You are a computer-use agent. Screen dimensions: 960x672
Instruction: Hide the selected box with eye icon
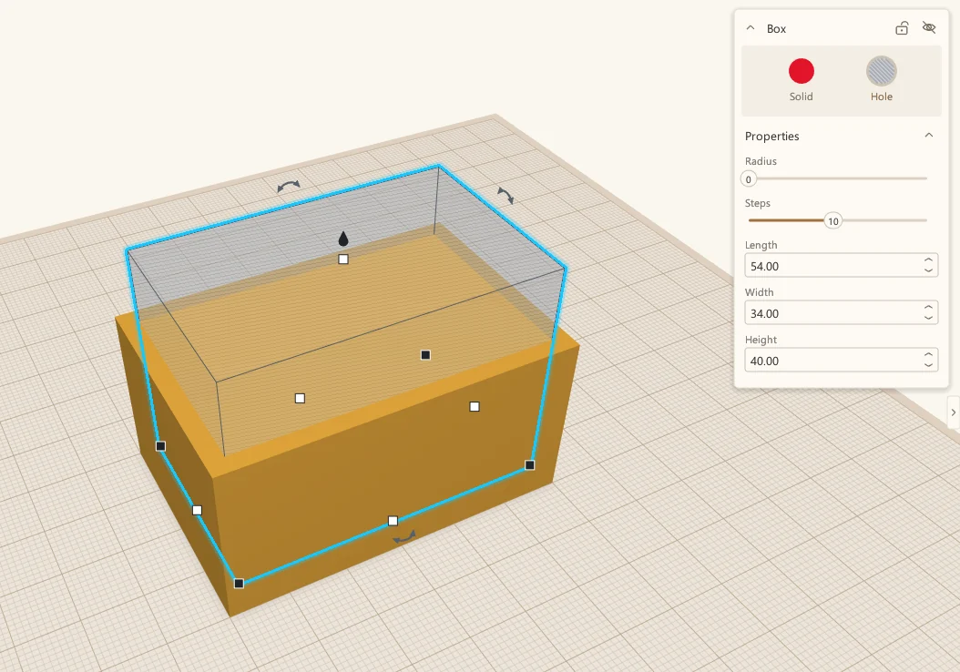coord(929,28)
